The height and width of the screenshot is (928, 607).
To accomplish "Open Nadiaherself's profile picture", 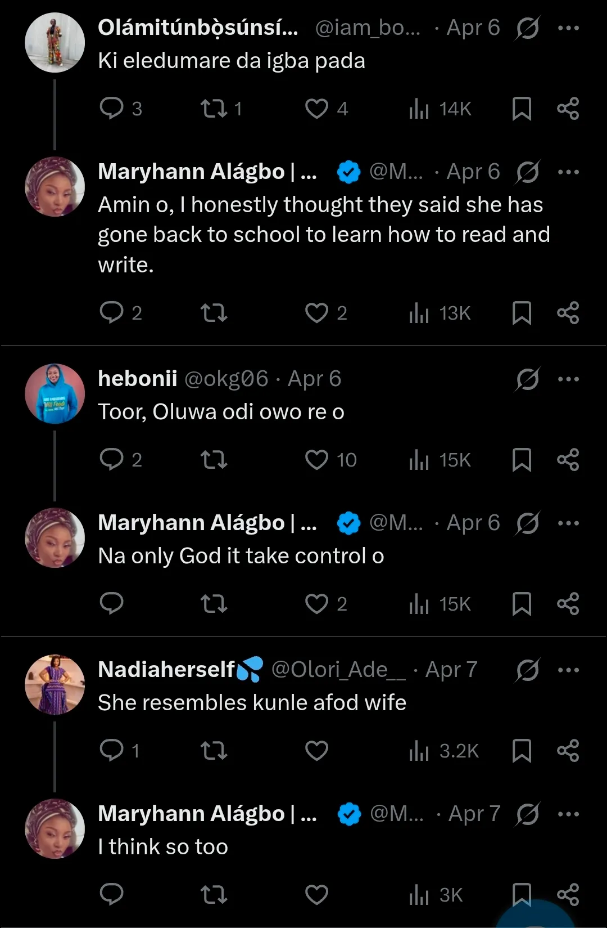I will pyautogui.click(x=55, y=684).
